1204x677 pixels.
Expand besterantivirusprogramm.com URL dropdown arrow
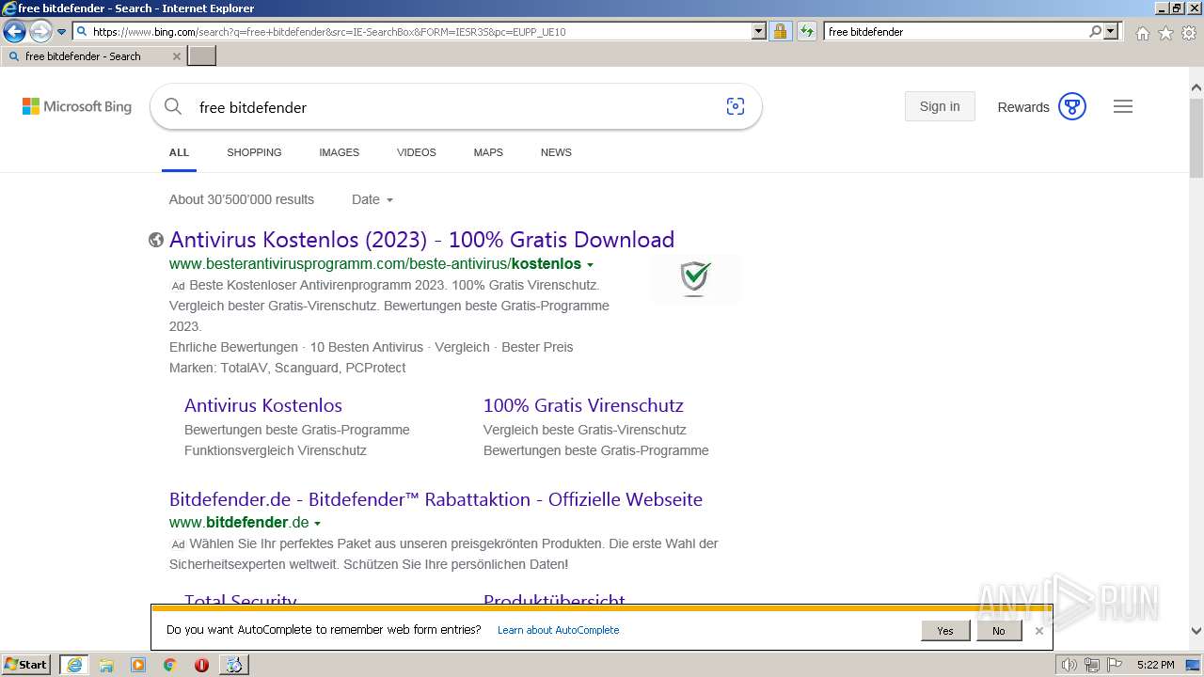[x=590, y=265]
